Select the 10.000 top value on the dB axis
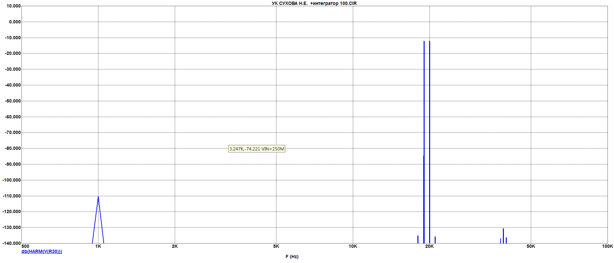This screenshot has height=263, width=614. [x=14, y=6]
